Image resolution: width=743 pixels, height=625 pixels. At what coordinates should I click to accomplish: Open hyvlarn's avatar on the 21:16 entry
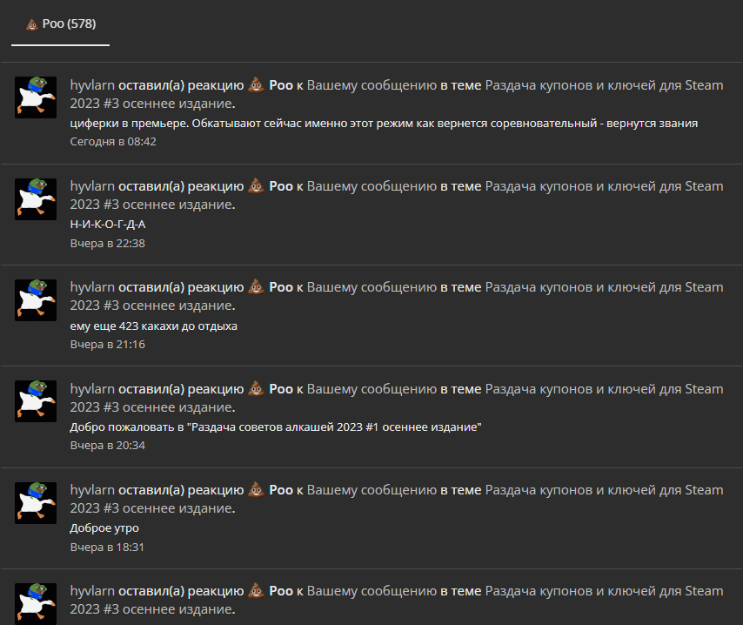click(36, 299)
